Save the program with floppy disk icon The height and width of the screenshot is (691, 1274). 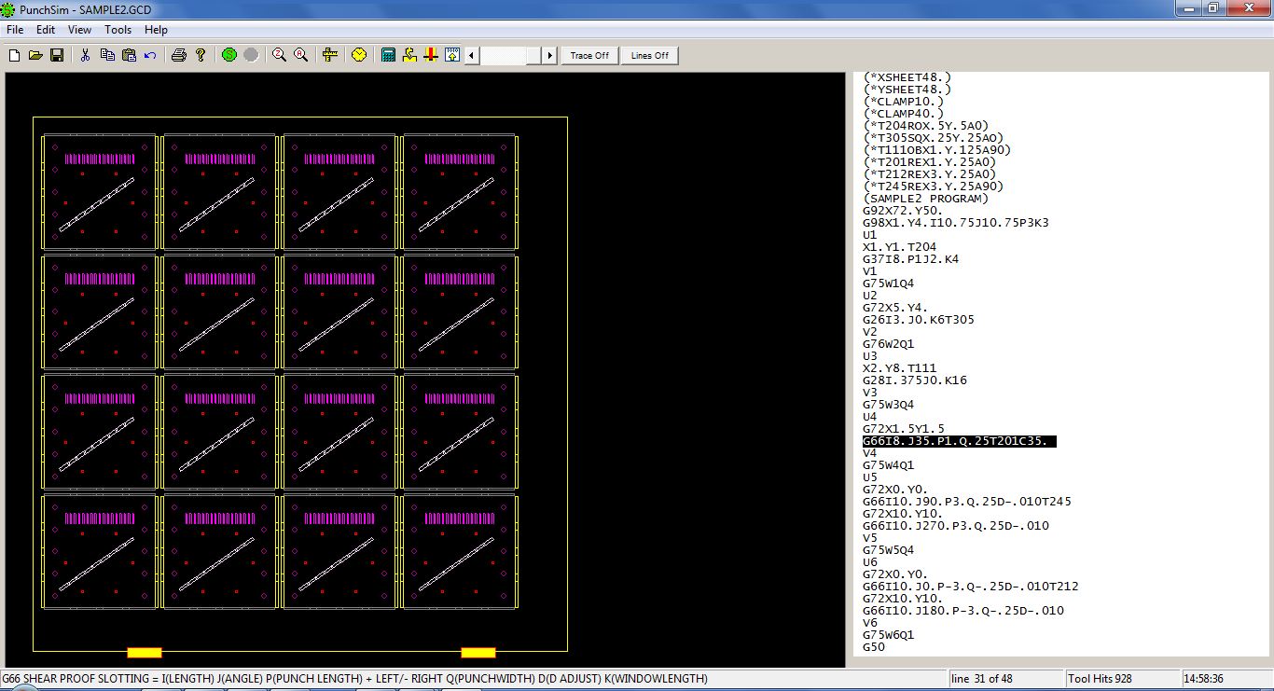coord(57,56)
